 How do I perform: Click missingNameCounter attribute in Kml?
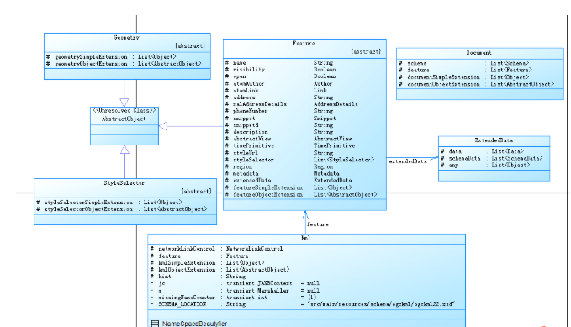233,298
